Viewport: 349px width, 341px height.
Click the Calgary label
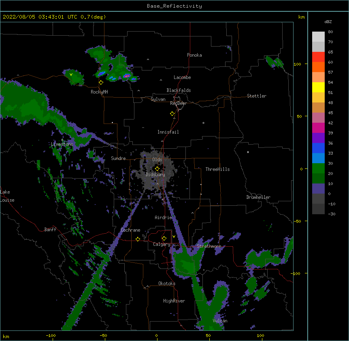pyautogui.click(x=162, y=244)
